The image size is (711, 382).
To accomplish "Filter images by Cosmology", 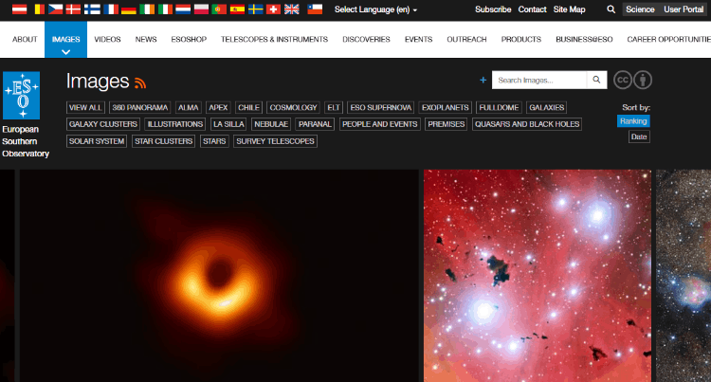I will tap(293, 107).
